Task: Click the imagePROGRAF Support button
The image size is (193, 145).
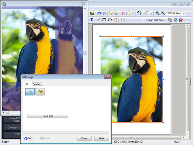Action: pos(12,120)
